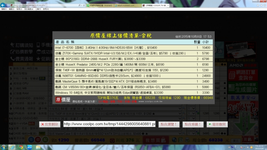
Task: Click the AMD banner in right sidebar
Action: pos(243,65)
